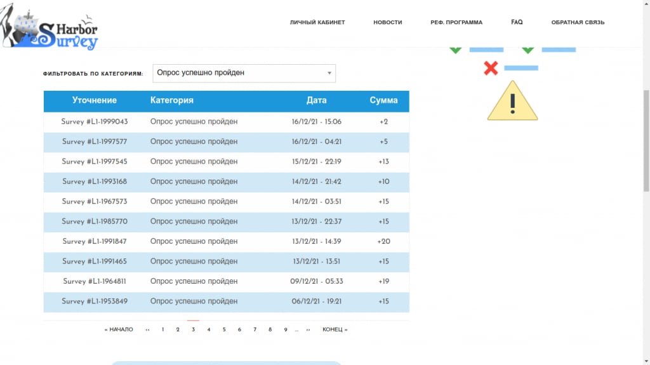Click next pages double arrow
Image resolution: width=650 pixels, height=365 pixels.
tap(308, 329)
